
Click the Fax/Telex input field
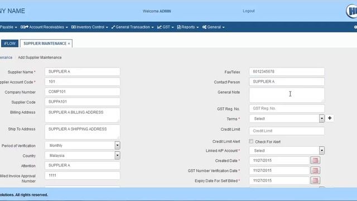pos(287,71)
